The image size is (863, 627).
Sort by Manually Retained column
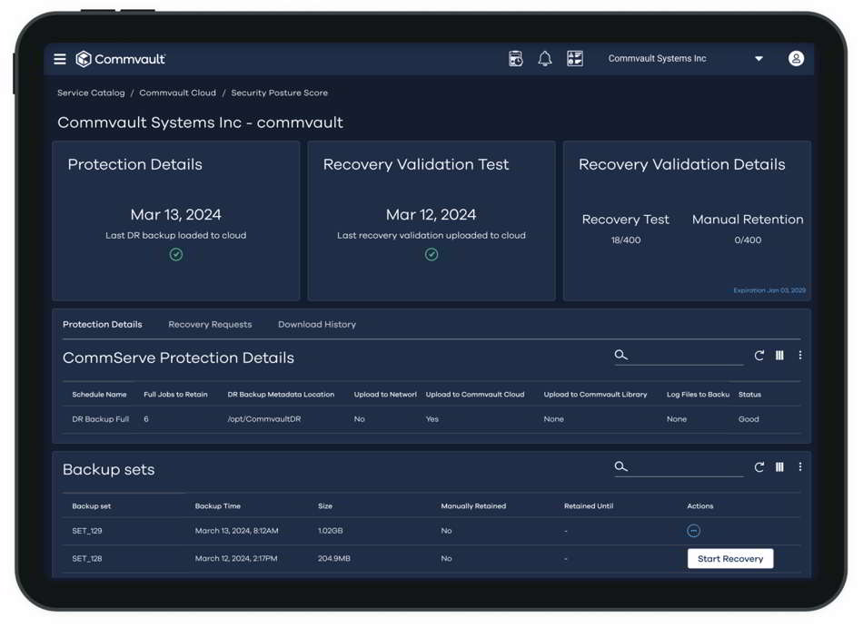[473, 506]
